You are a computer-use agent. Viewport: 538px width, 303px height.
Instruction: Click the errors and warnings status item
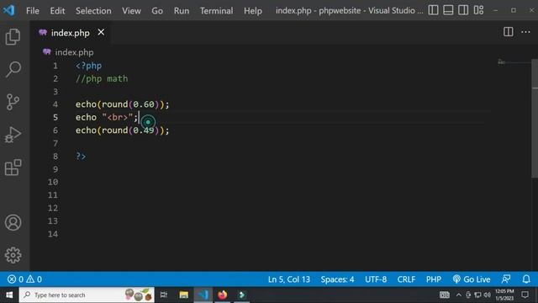point(24,279)
